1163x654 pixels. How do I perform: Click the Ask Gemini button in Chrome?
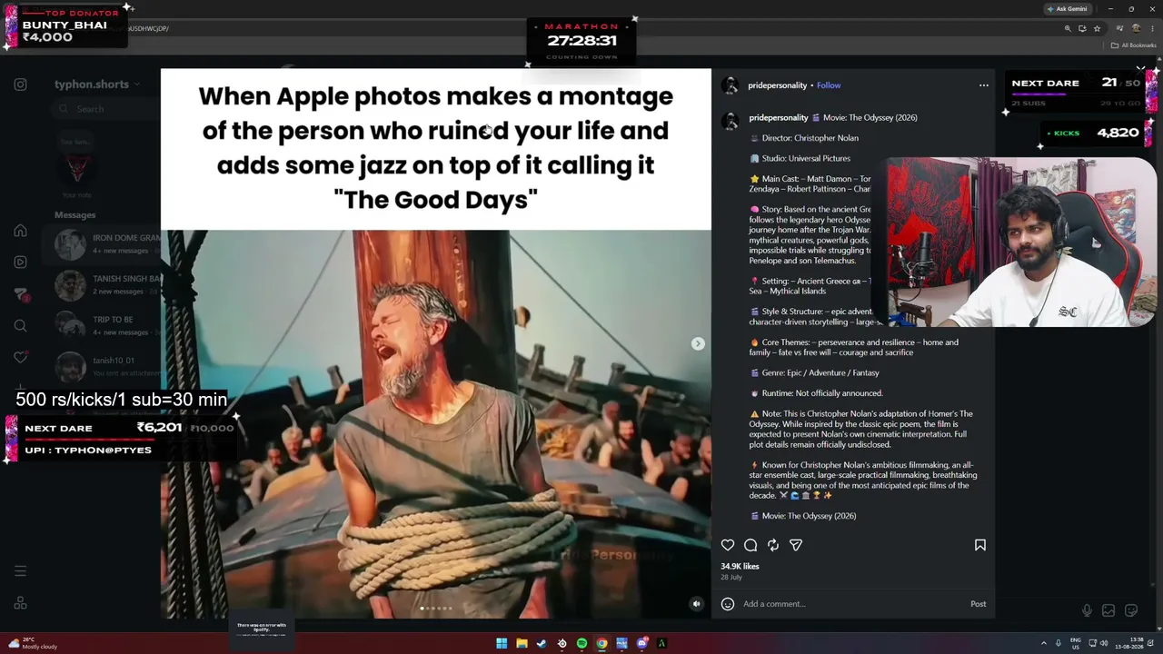coord(1067,9)
